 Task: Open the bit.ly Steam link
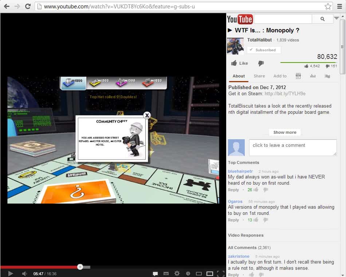(x=285, y=93)
